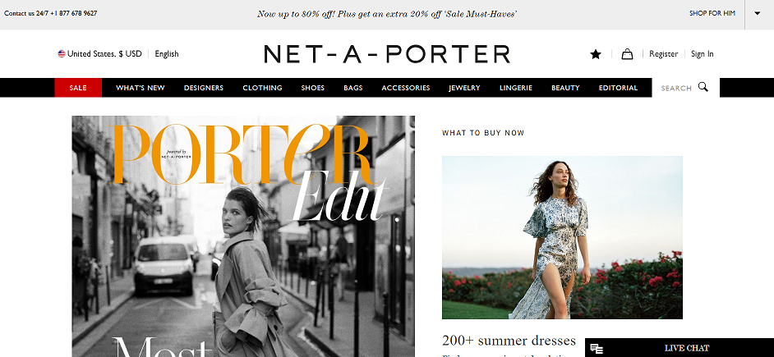Viewport: 774px width, 357px height.
Task: Open the Porter Edit cover image
Action: click(x=243, y=236)
